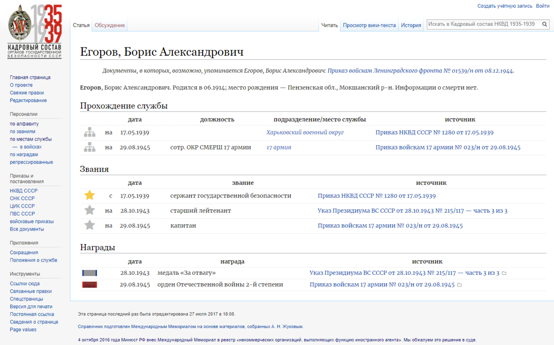Click the footer link "Справочник подготовлен Международным Мемориалом"

tap(191, 327)
